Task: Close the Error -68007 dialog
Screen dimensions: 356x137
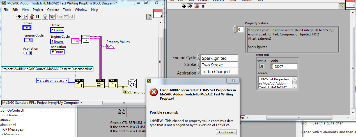Action: (233, 81)
